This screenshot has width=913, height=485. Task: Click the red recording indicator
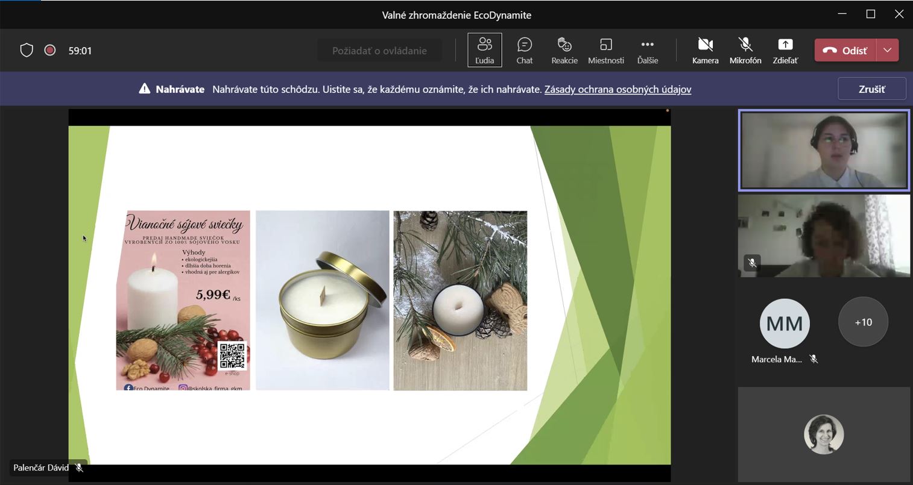[x=50, y=51]
